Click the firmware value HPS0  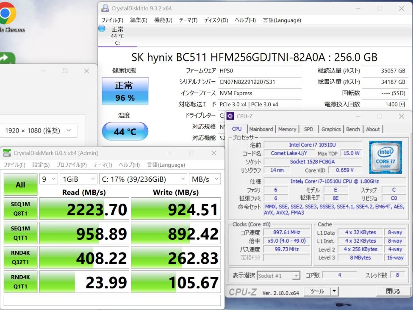259,71
